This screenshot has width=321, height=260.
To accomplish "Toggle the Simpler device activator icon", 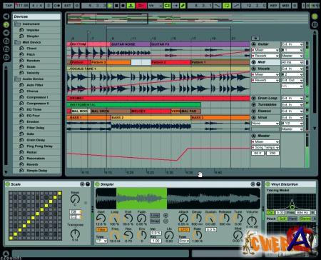I will point(97,184).
